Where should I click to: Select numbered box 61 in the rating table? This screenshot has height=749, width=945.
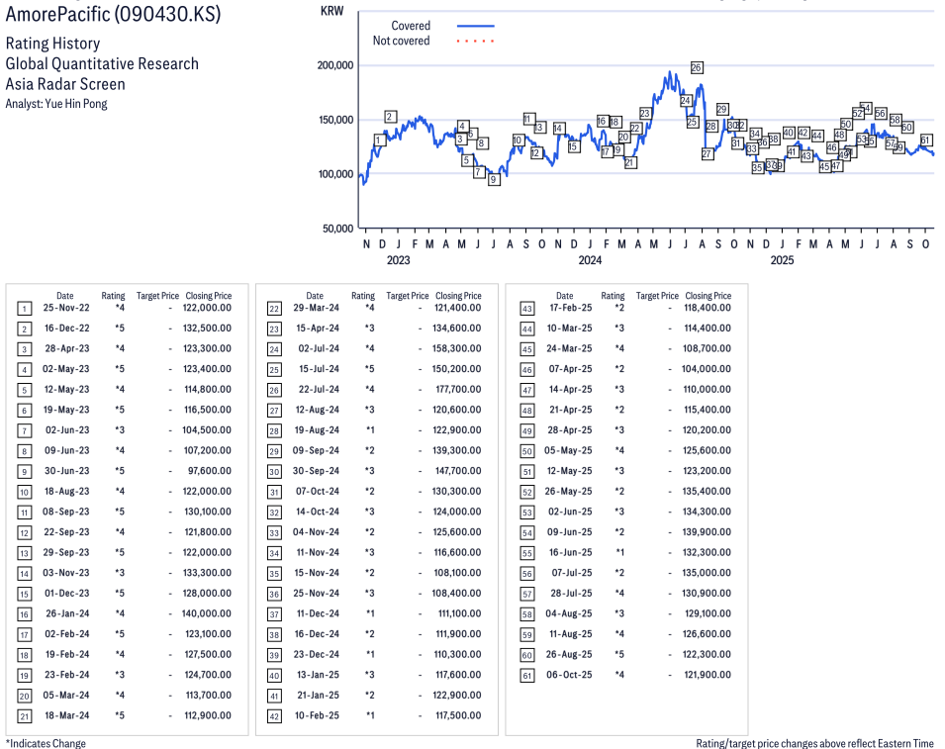point(526,675)
